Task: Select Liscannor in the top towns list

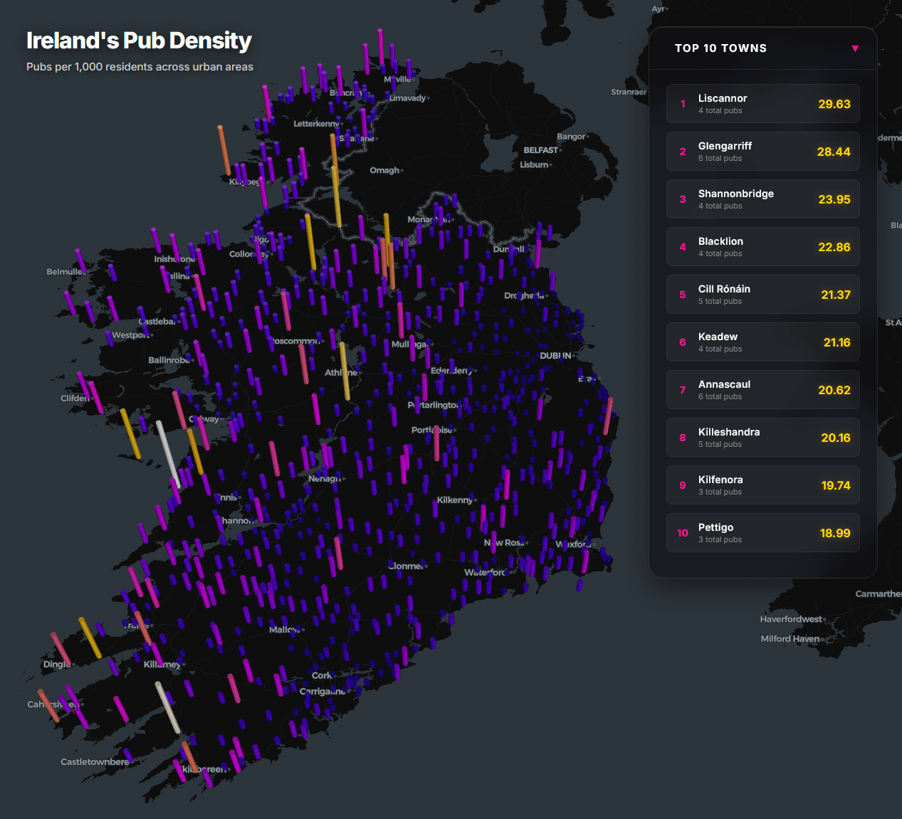Action: click(x=762, y=104)
